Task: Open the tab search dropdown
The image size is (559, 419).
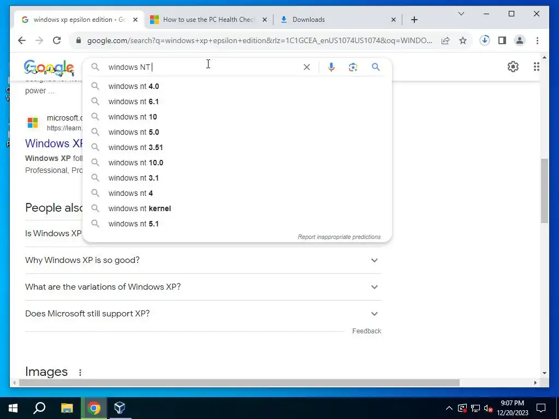Action: click(461, 14)
